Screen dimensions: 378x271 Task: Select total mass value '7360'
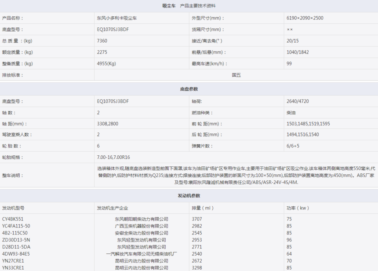[x=102, y=41]
